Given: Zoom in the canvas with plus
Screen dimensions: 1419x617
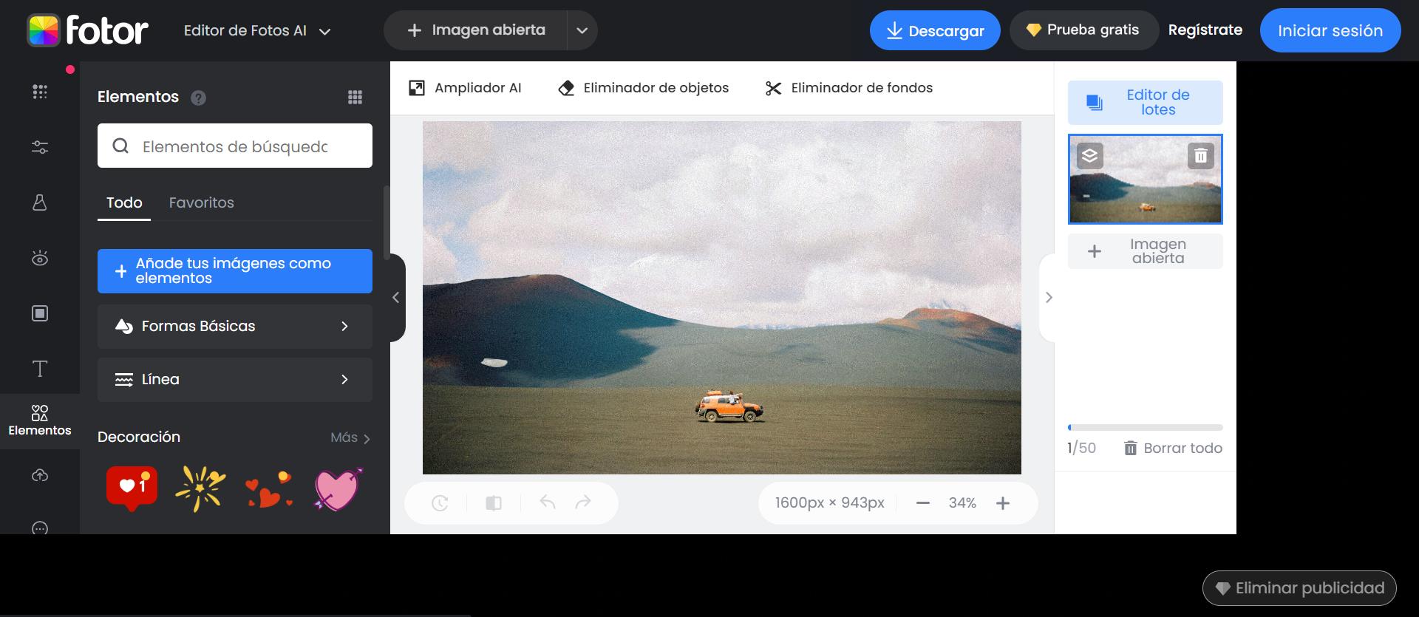Looking at the screenshot, I should [1003, 503].
